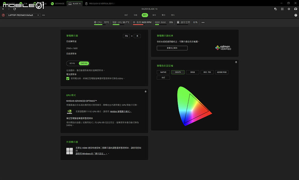Screen dimensions: 299x180
Task: Open the user account avatar icon
Action: 296,9
